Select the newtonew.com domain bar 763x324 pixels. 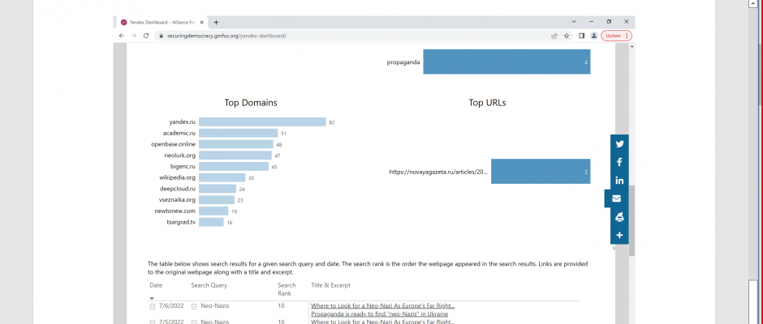[213, 211]
